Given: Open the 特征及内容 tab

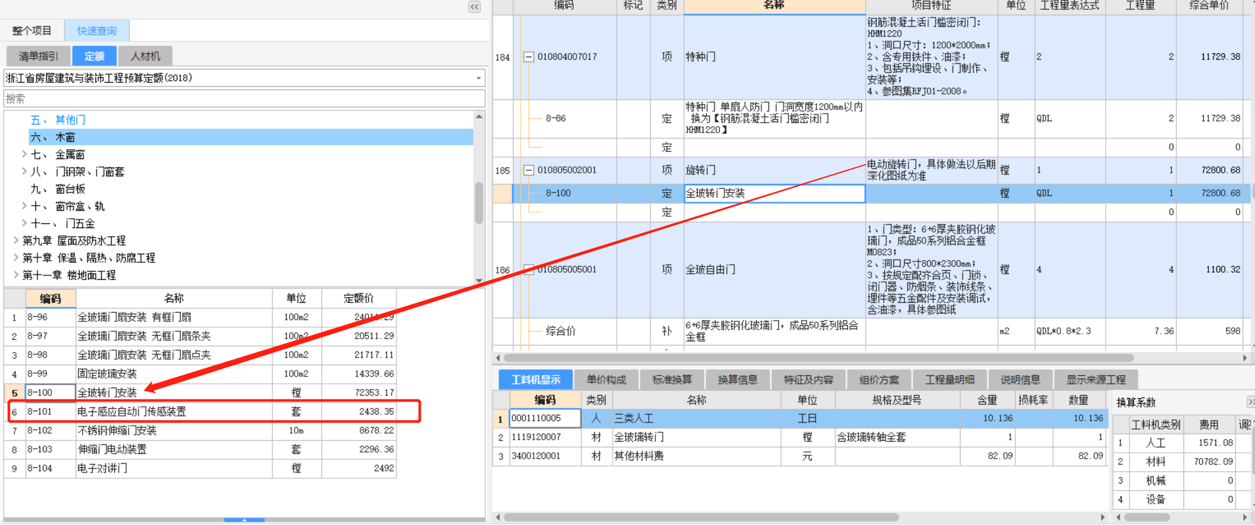Looking at the screenshot, I should click(x=809, y=380).
